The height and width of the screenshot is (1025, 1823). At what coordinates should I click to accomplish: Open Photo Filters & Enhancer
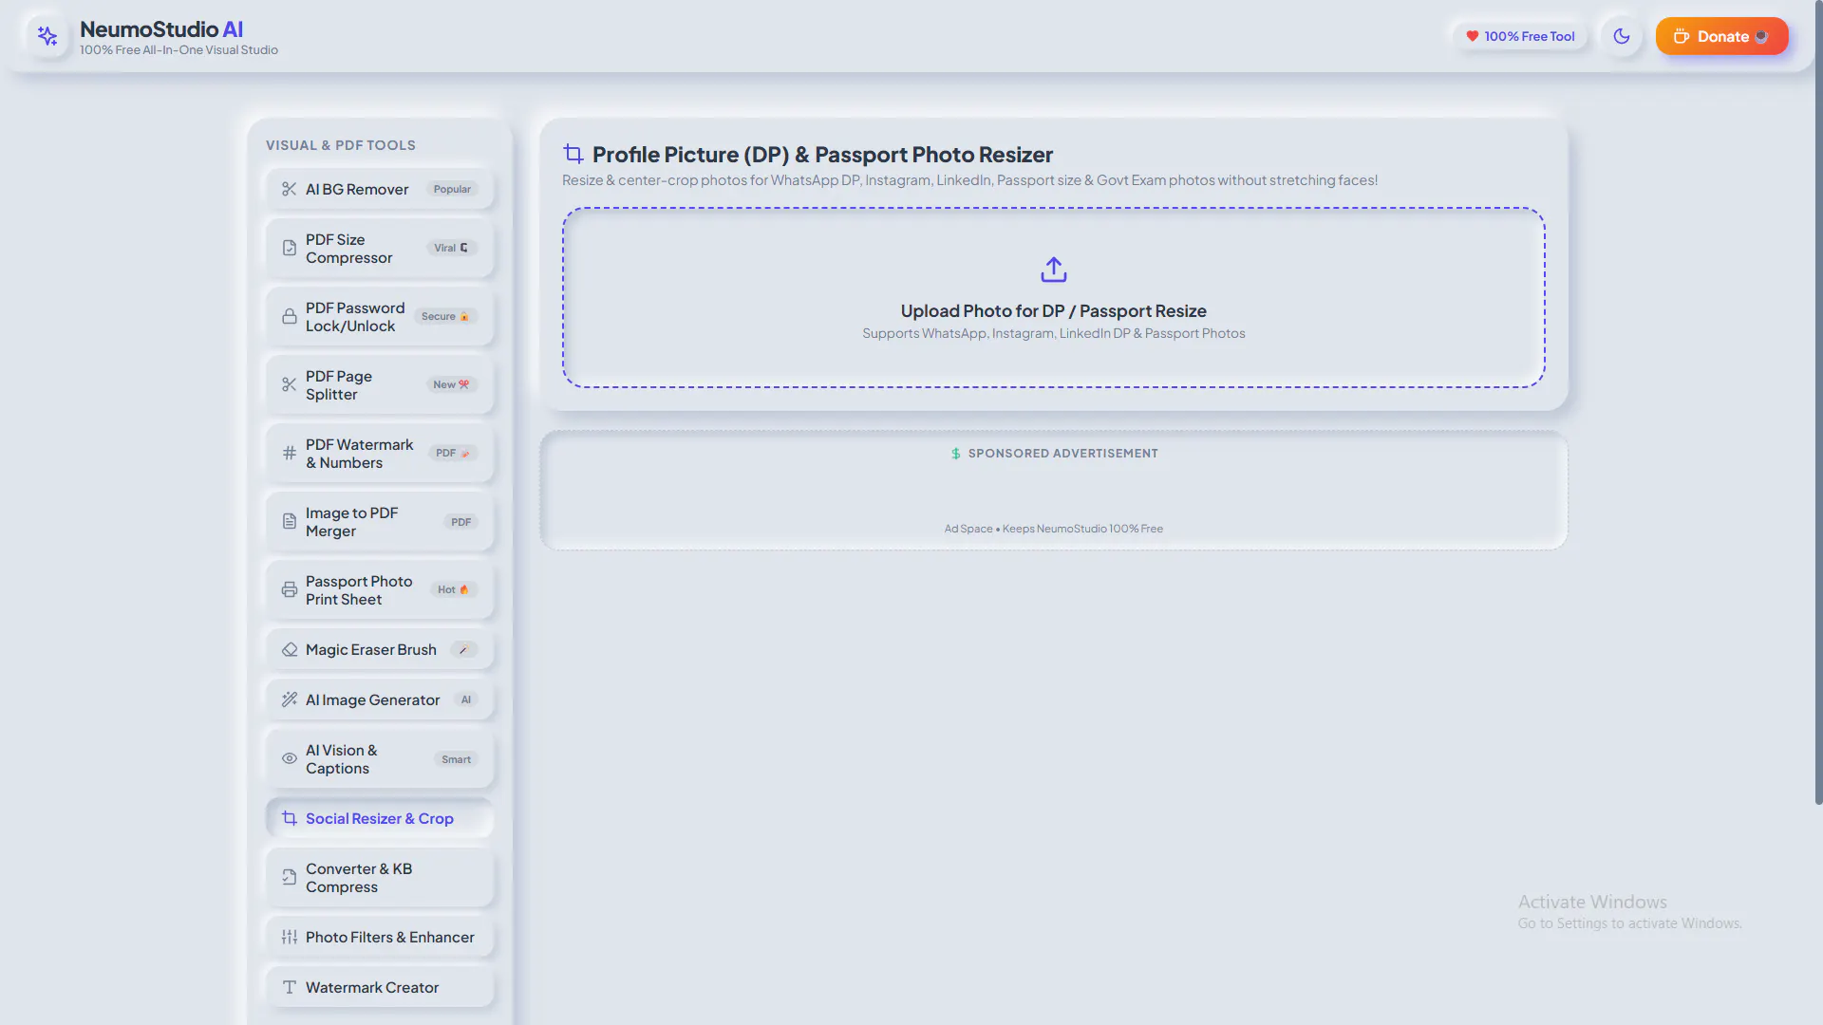pos(380,937)
